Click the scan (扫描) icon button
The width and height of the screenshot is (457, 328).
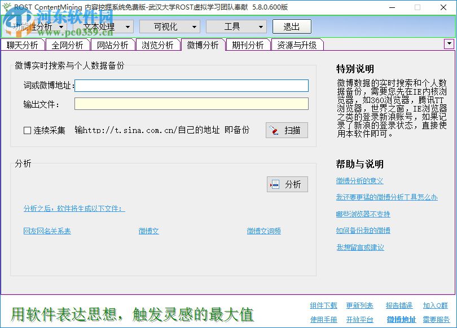click(286, 130)
